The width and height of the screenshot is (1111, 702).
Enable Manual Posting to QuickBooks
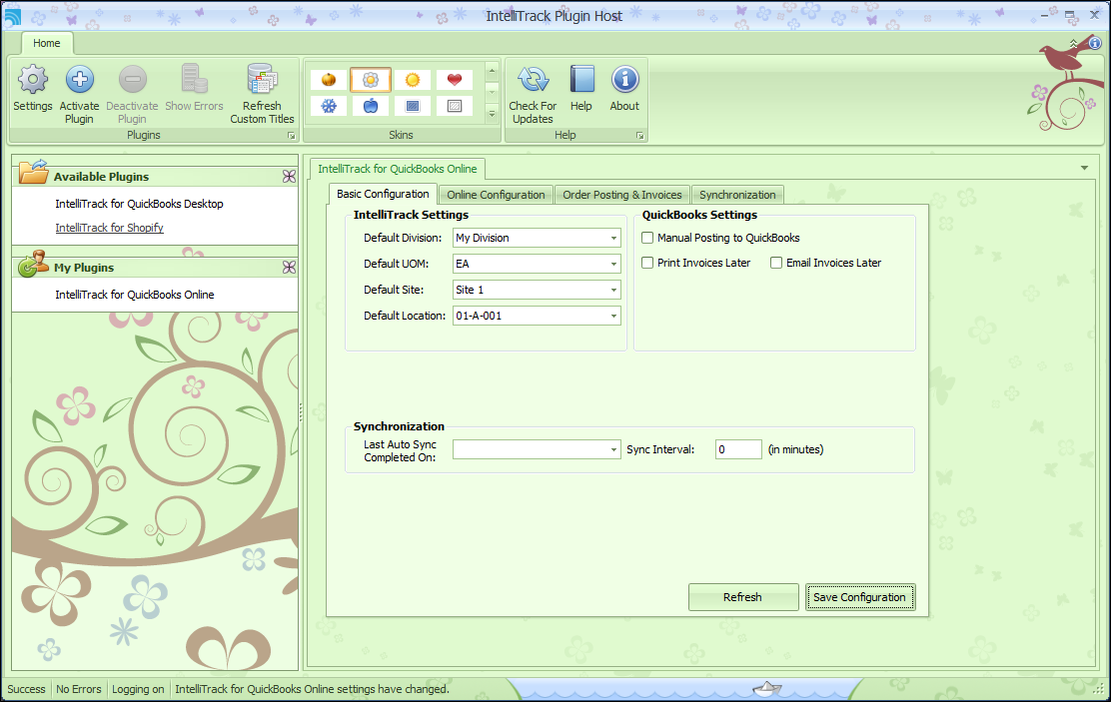[x=646, y=238]
